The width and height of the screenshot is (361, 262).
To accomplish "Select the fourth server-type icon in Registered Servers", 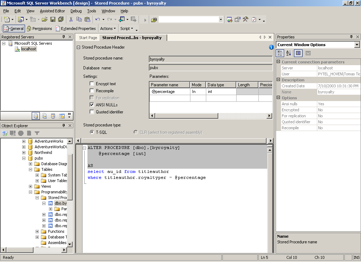I will [x=62, y=116].
